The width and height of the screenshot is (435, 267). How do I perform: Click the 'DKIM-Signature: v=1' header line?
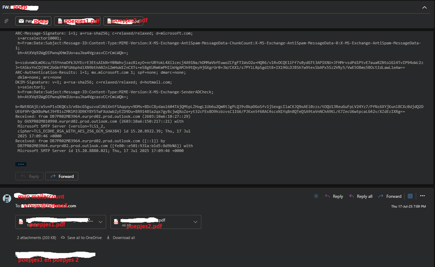point(94,82)
